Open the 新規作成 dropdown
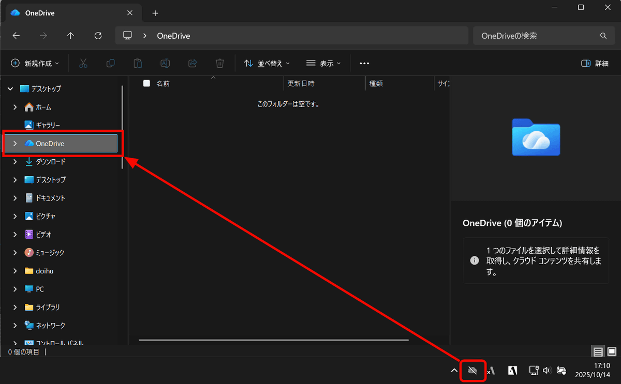The width and height of the screenshot is (621, 384). pos(35,63)
